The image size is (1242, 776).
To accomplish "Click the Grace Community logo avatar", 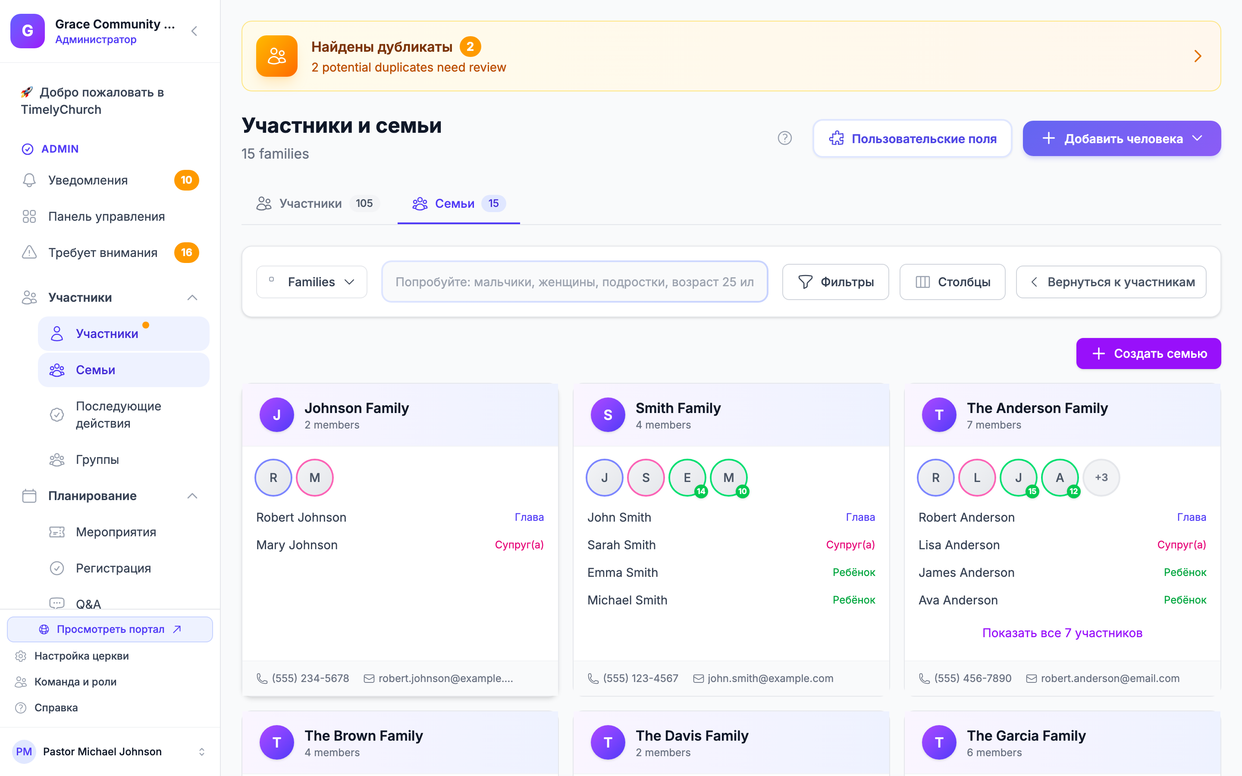I will tap(28, 31).
